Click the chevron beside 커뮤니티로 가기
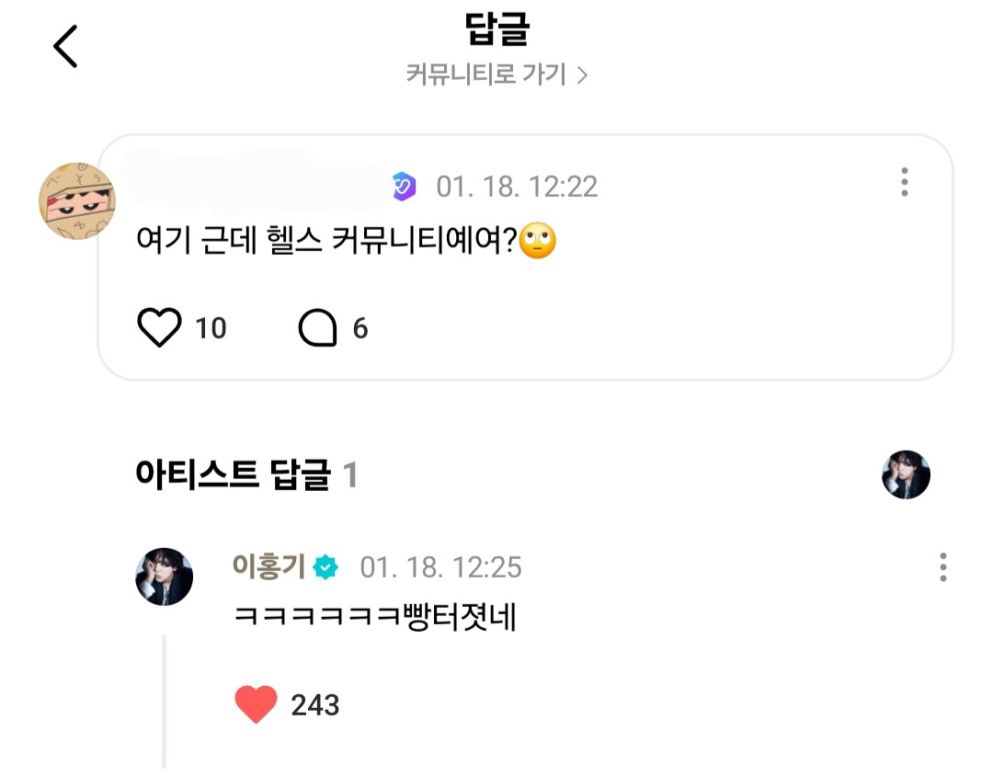The height and width of the screenshot is (776, 993). click(581, 75)
